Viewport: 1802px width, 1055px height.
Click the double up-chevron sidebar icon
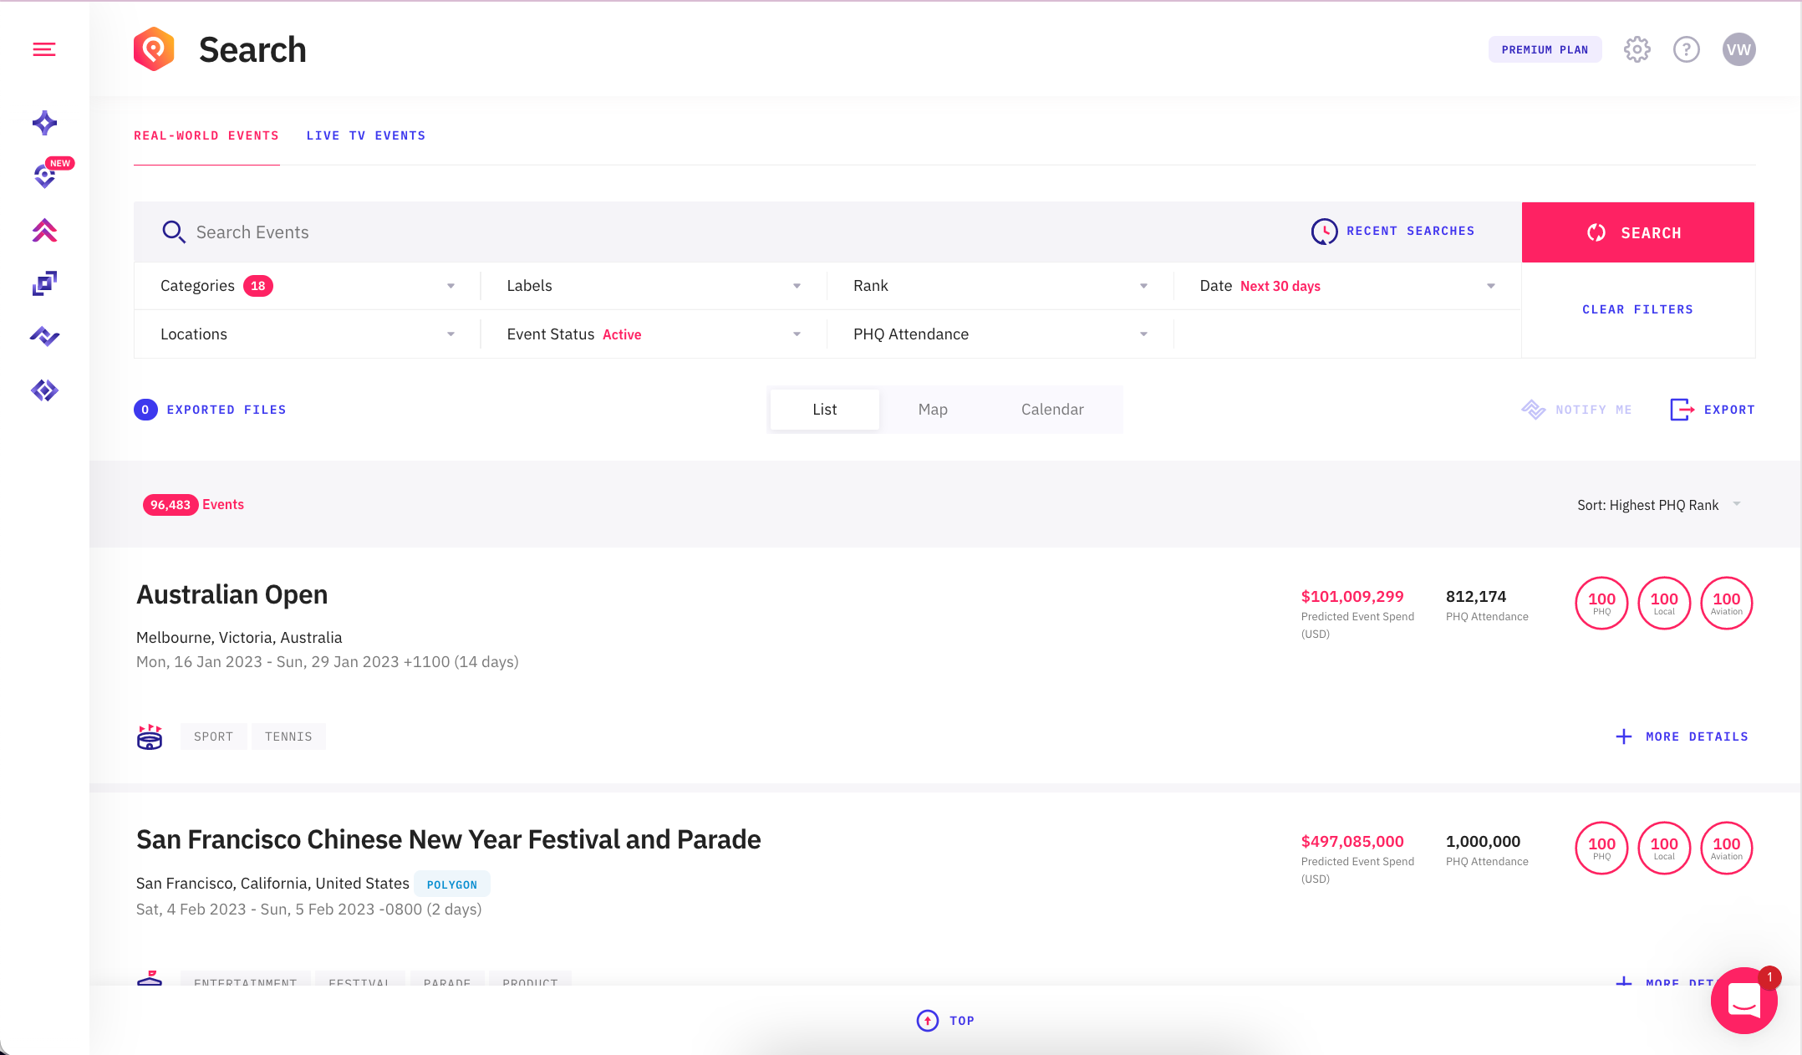click(x=44, y=230)
